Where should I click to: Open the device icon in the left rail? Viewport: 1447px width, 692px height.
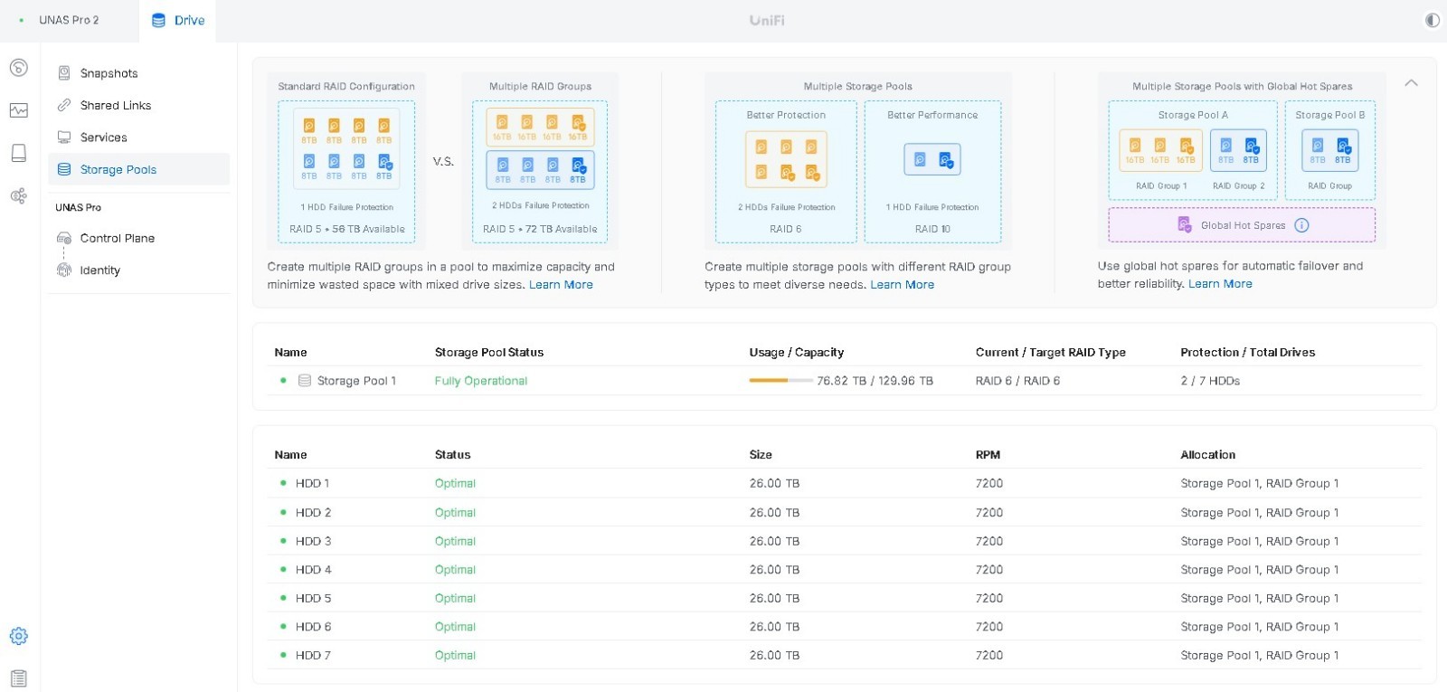(x=18, y=153)
